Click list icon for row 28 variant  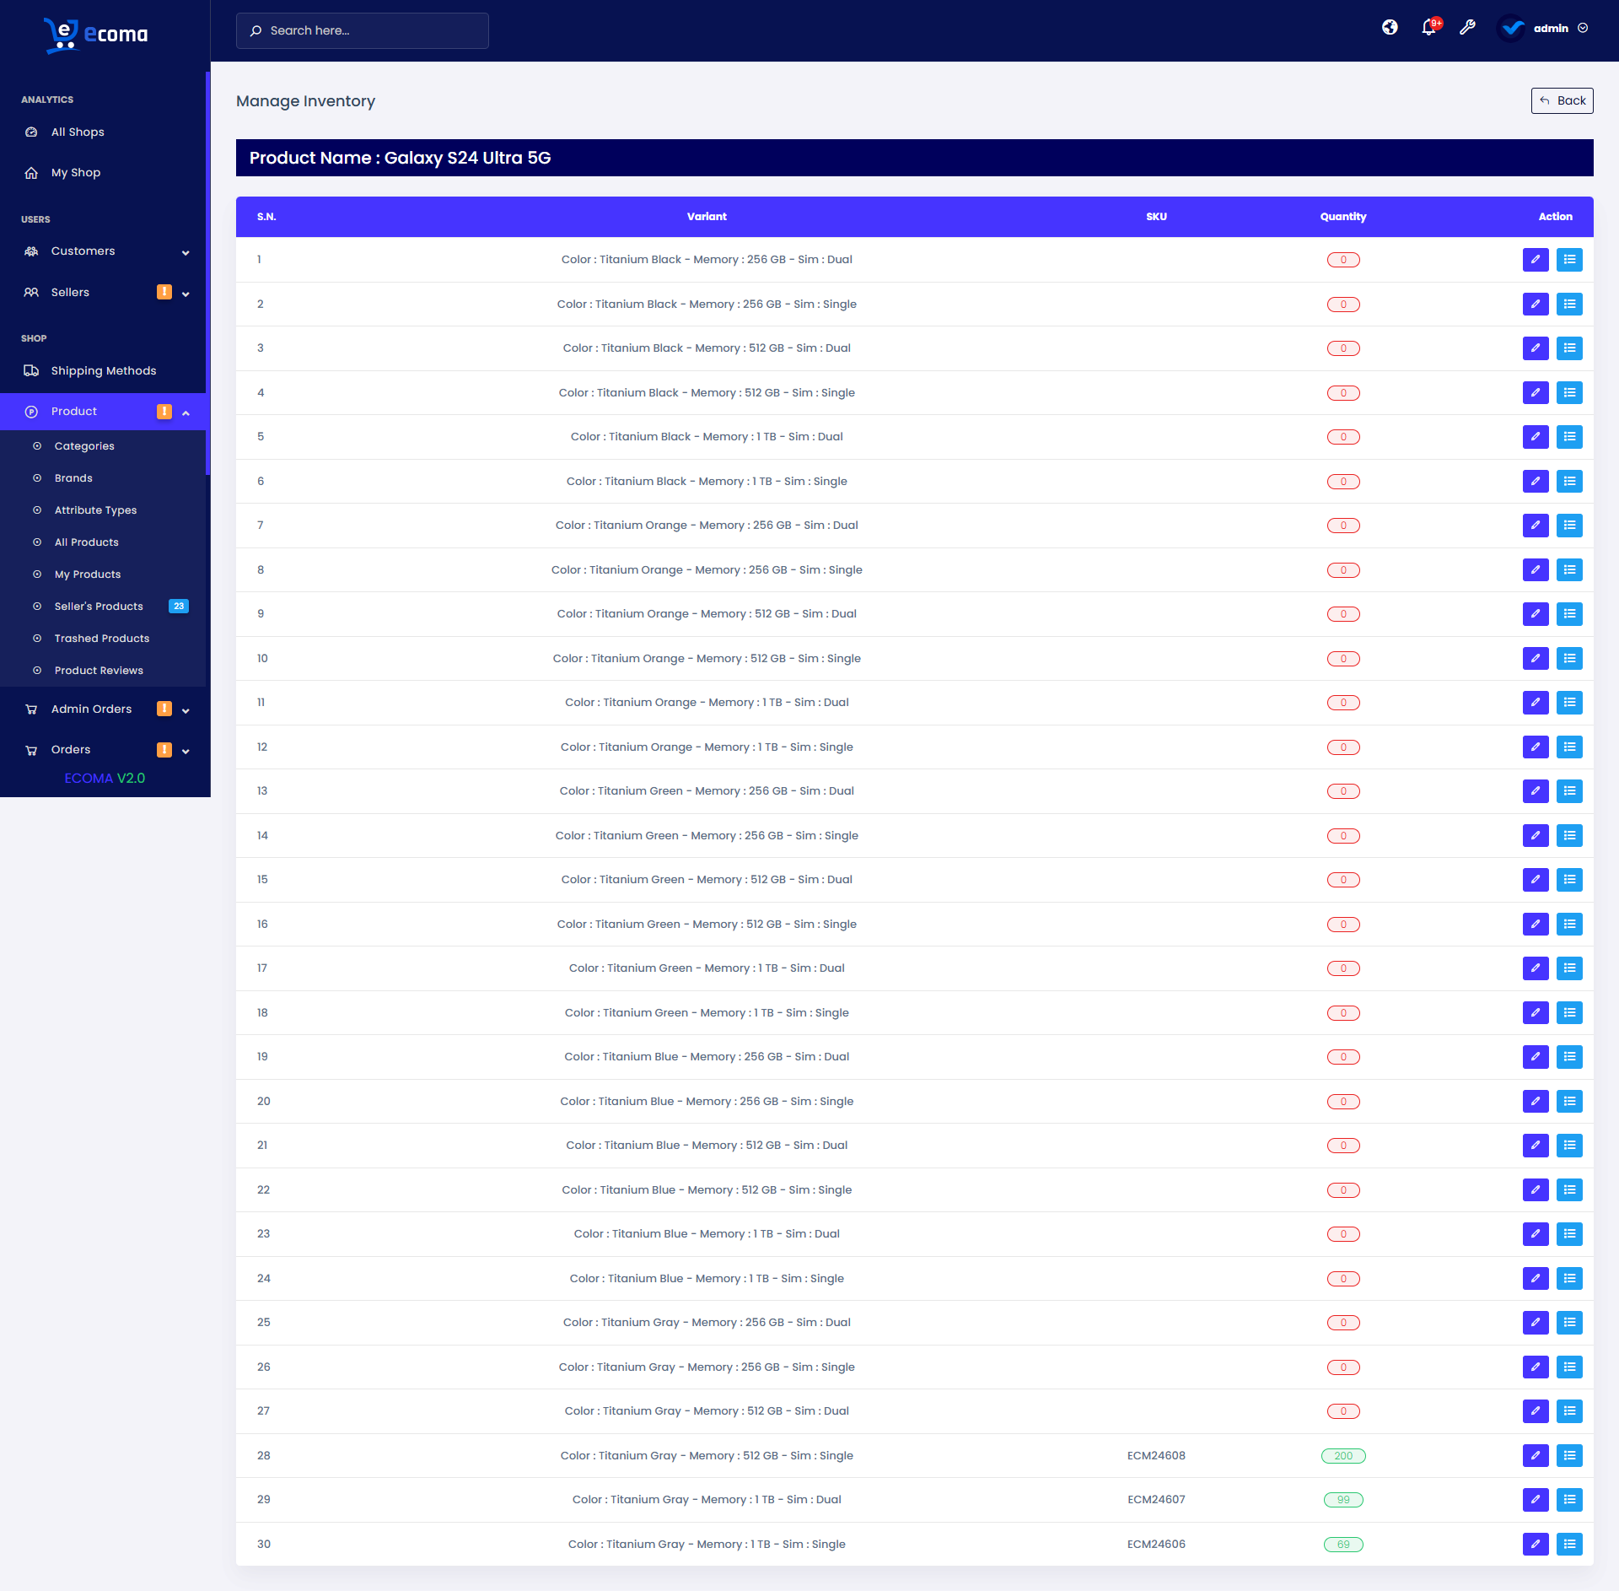pos(1568,1455)
